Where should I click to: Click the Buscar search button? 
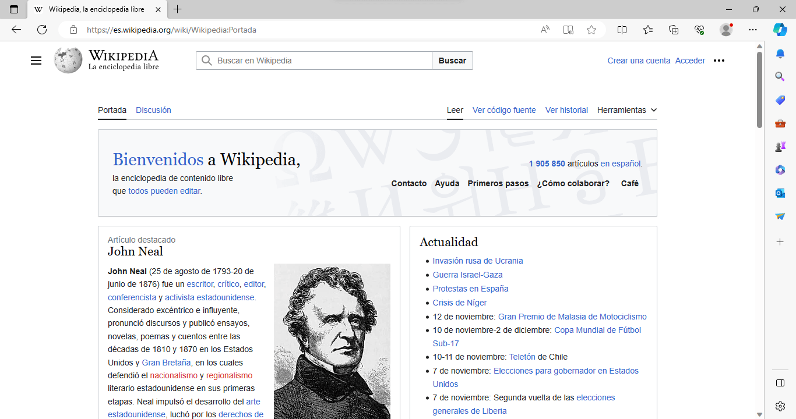click(x=452, y=61)
